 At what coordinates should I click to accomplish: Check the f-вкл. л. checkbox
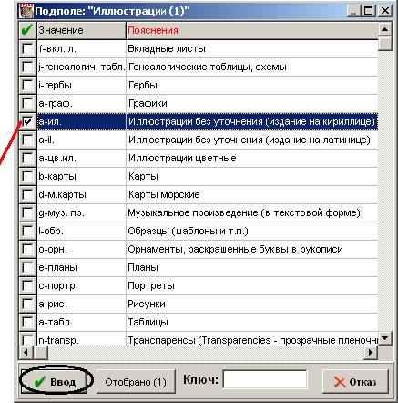coord(27,48)
